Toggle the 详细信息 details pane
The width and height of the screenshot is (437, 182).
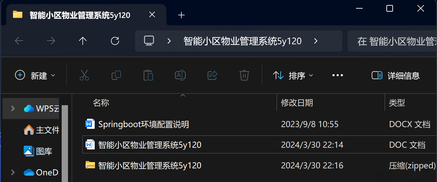tap(396, 76)
